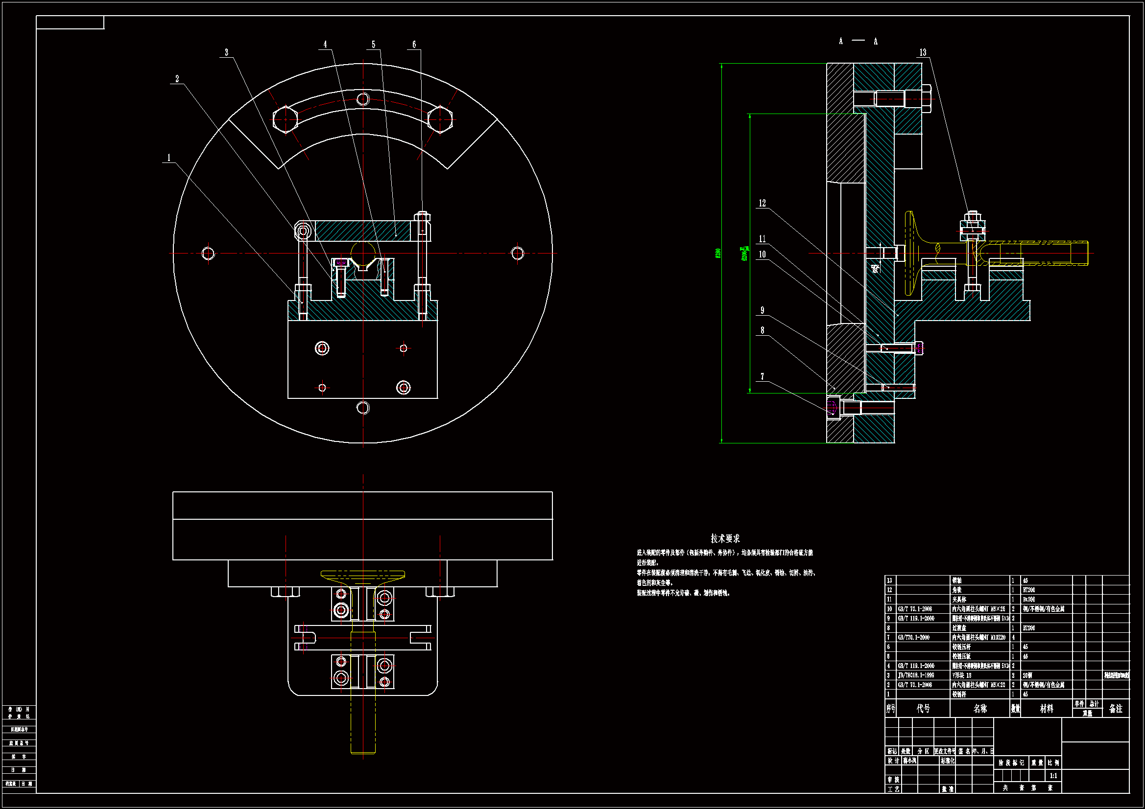The height and width of the screenshot is (809, 1145).
Task: Click the 技术要求 heading text
Action: tap(725, 538)
